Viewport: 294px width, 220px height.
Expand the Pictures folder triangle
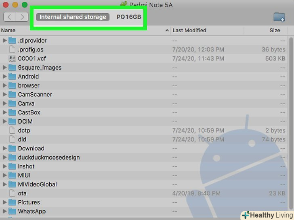5,202
